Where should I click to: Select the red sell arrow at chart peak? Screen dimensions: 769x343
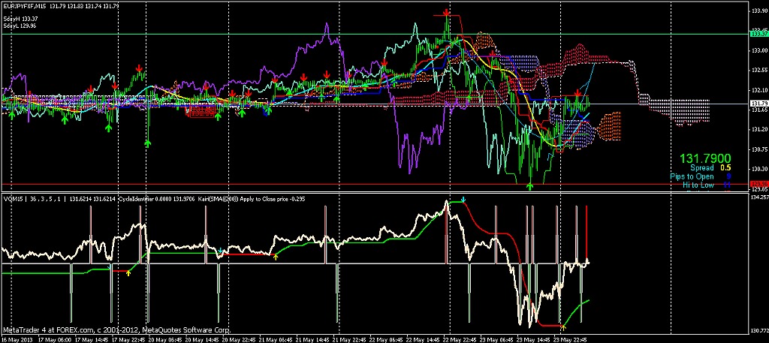point(446,12)
